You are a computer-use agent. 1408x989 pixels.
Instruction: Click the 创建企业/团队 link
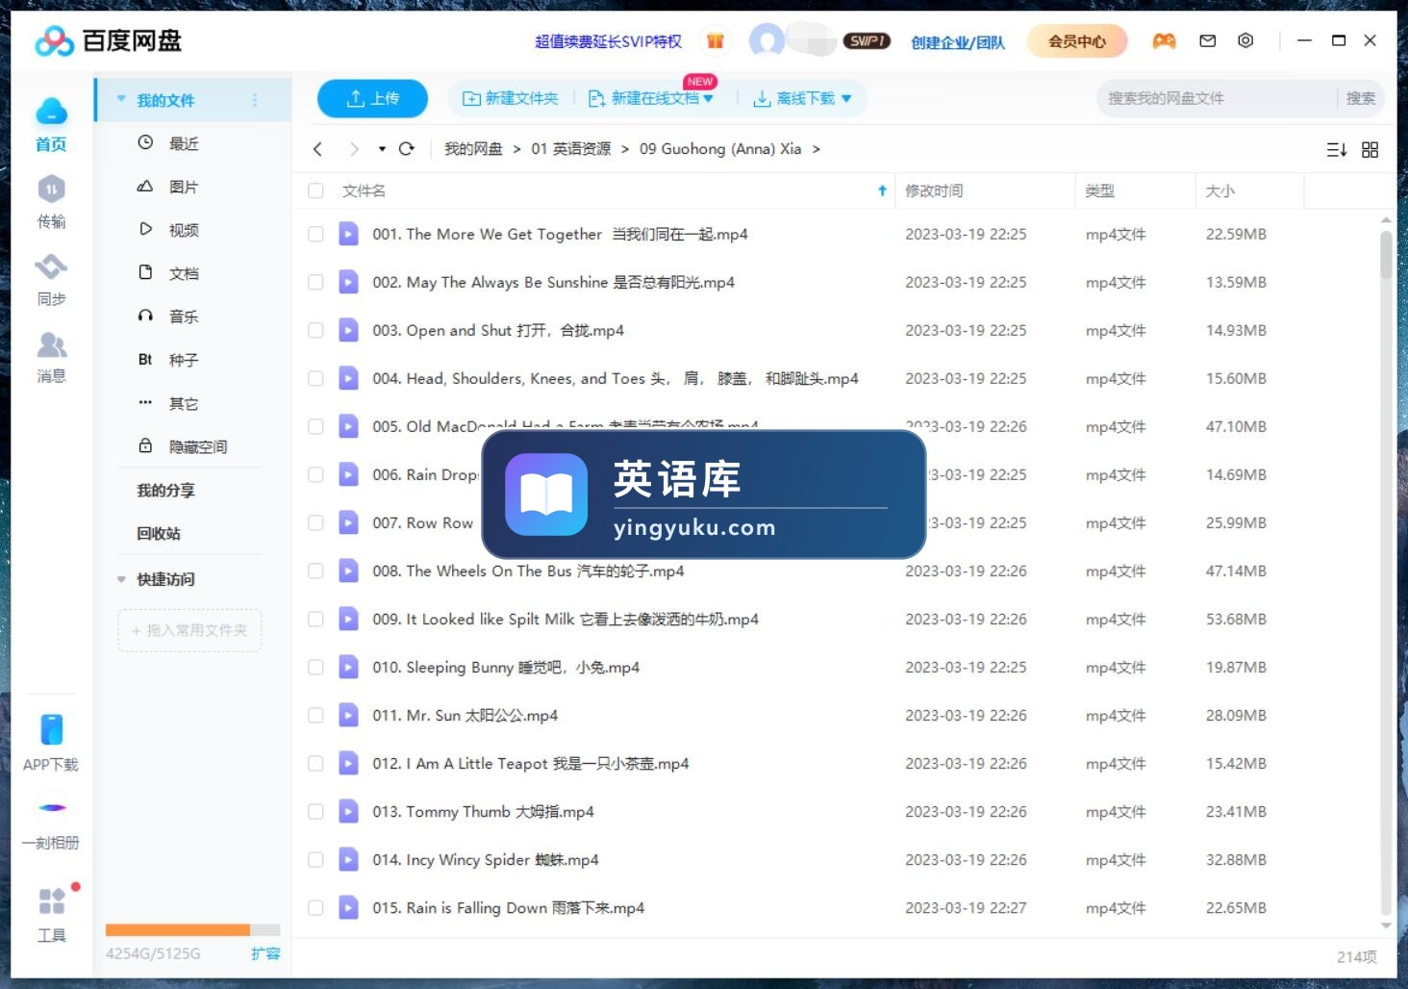click(x=958, y=41)
